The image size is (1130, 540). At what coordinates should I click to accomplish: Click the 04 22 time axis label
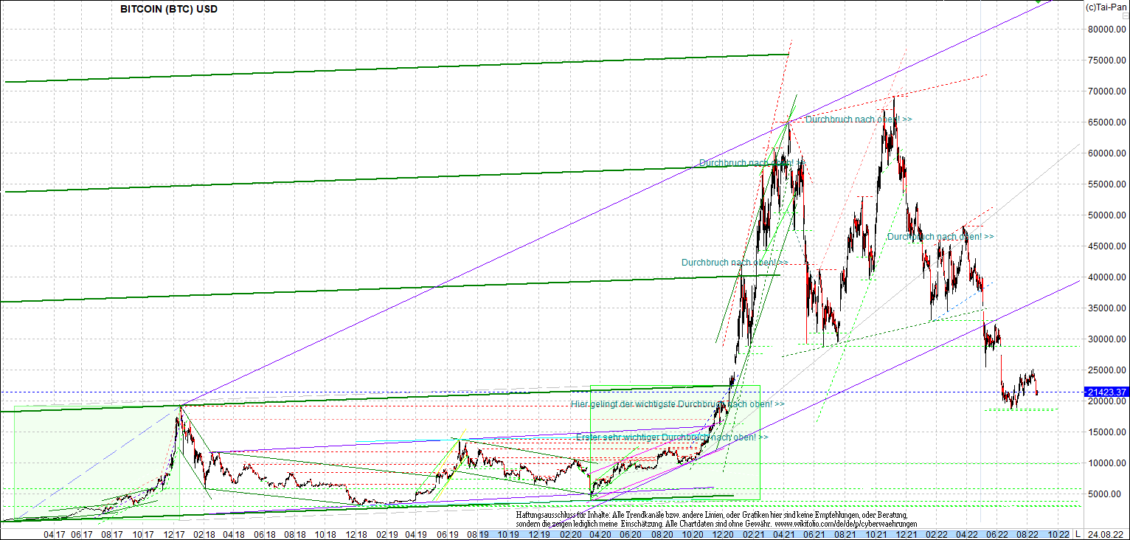click(x=968, y=534)
